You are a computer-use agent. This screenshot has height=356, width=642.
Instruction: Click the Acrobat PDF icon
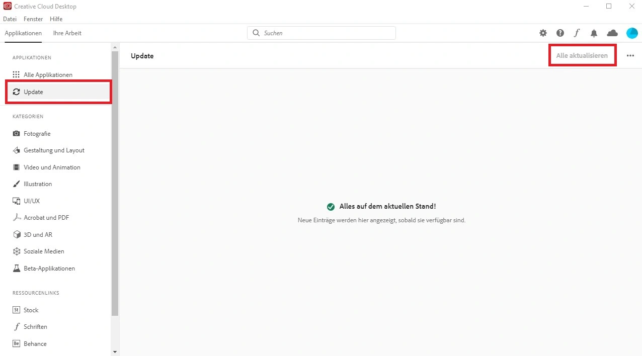16,218
